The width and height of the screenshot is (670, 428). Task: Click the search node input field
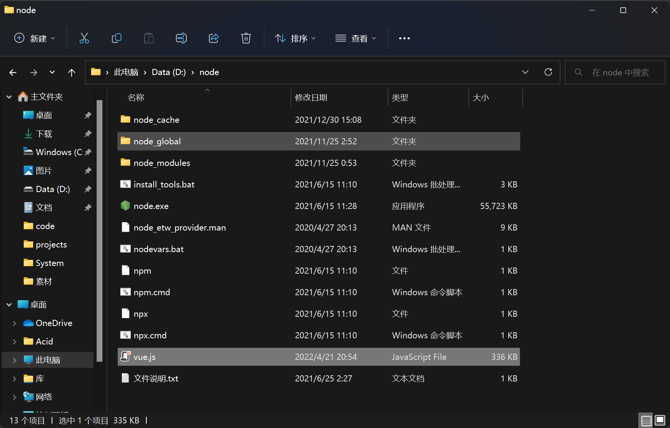tap(615, 72)
